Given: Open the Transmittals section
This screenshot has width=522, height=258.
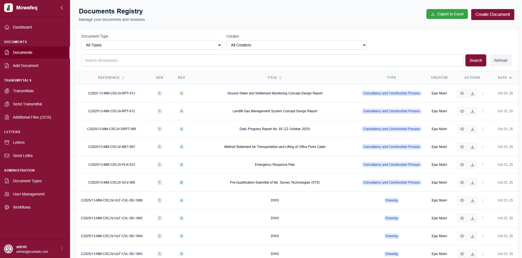Looking at the screenshot, I should 23,91.
